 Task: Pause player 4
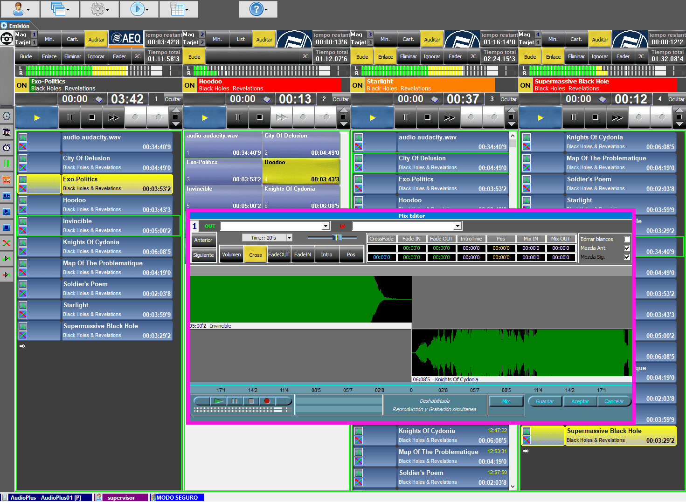574,117
